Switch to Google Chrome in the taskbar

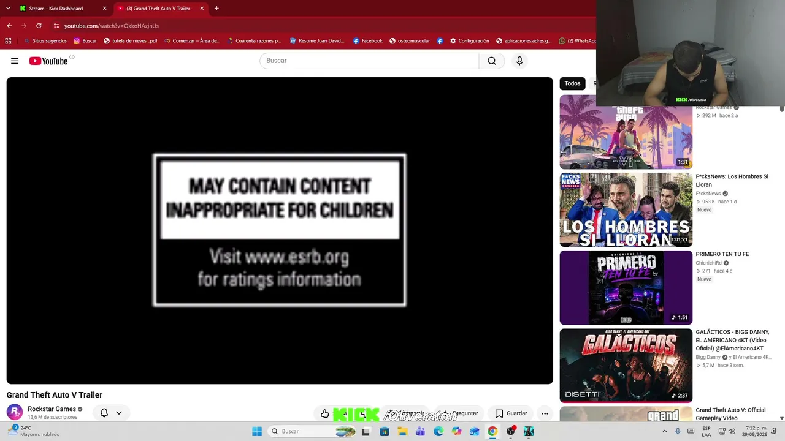point(492,431)
